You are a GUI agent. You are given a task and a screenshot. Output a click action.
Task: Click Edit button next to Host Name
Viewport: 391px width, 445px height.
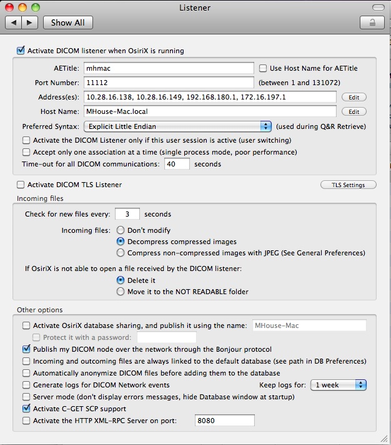354,111
